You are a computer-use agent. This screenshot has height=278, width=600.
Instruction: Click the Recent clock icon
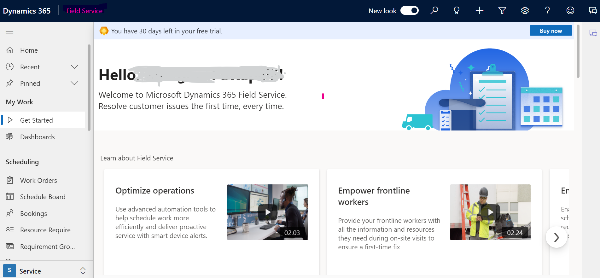pyautogui.click(x=10, y=67)
